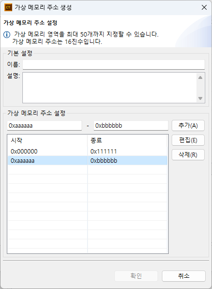Viewport: 212px width, 289px height.
Task: Select the row starting at 0x000000
Action: 88,151
